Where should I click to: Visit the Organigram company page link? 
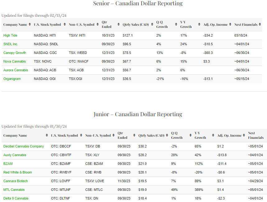[x=12, y=79]
